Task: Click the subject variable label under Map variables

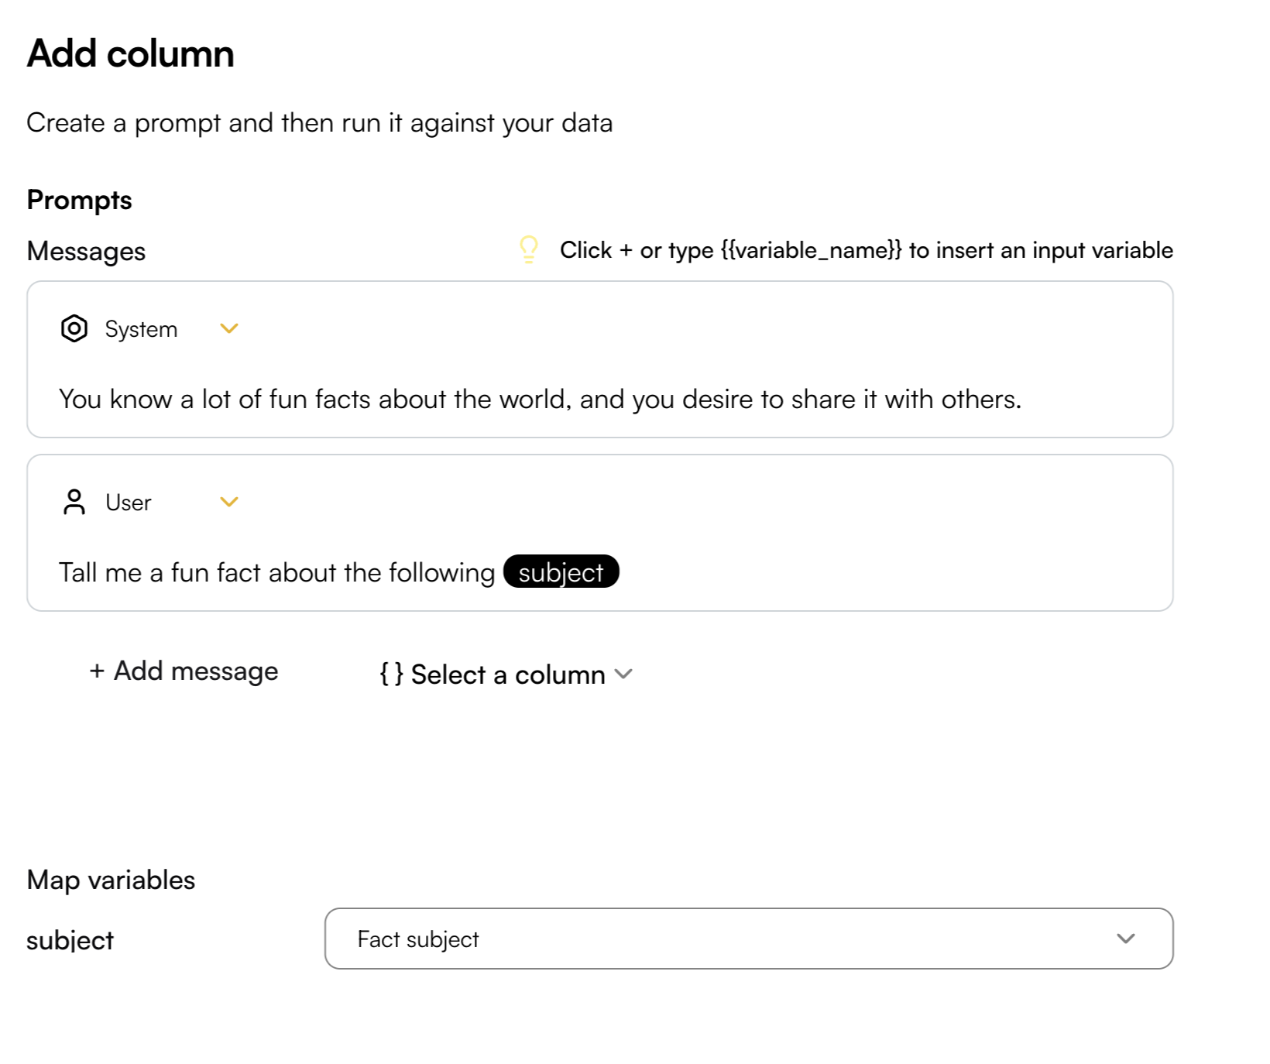Action: pos(70,940)
